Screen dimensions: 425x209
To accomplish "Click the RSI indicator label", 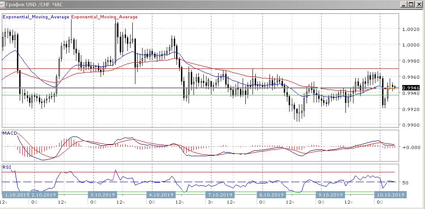I will point(7,167).
